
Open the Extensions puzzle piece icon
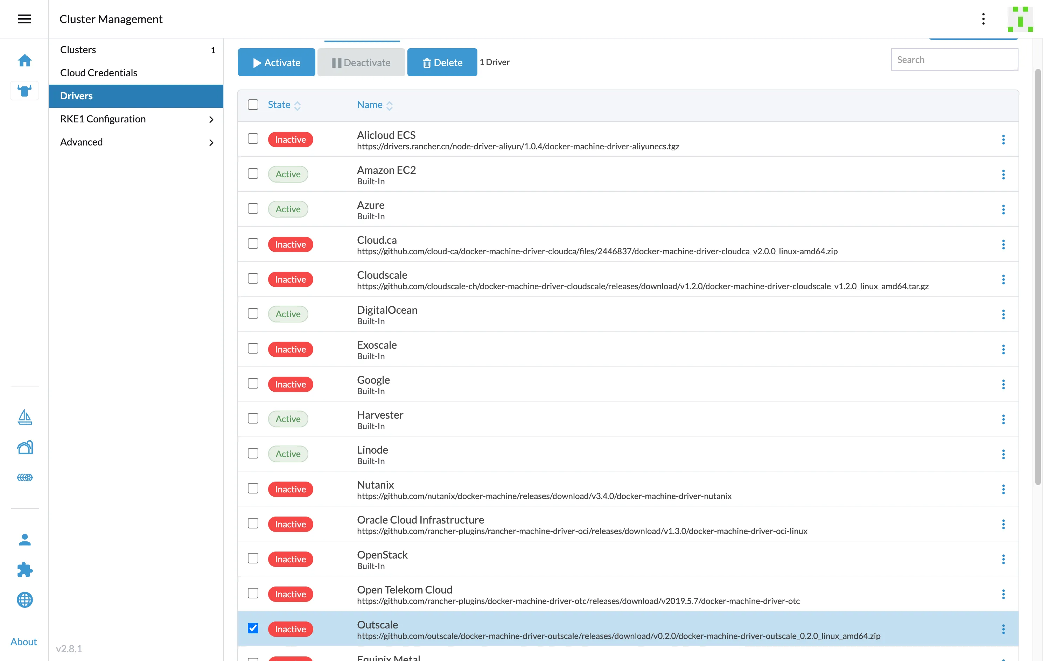[x=25, y=569]
